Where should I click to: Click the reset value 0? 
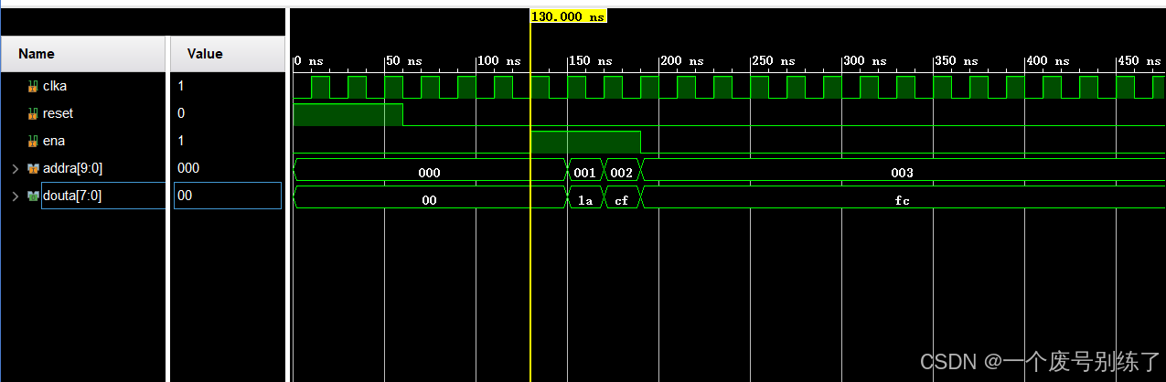pos(181,113)
